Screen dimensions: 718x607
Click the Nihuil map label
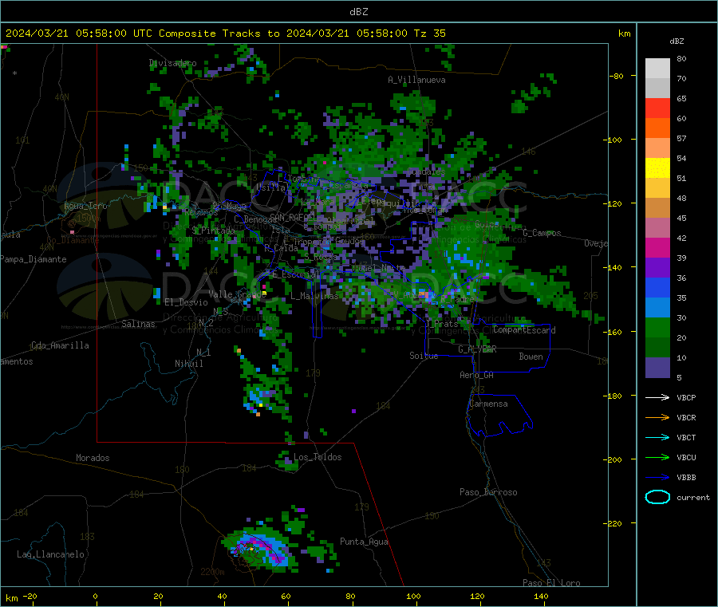(189, 364)
